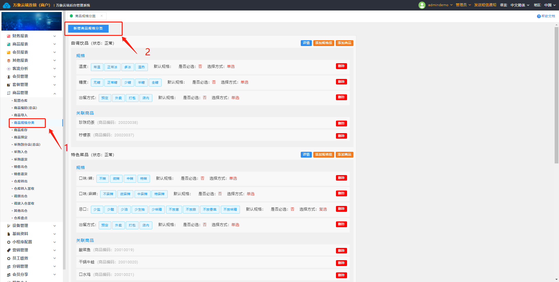Open 商品库存 in the sidebar
Image resolution: width=559 pixels, height=282 pixels.
pyautogui.click(x=21, y=130)
